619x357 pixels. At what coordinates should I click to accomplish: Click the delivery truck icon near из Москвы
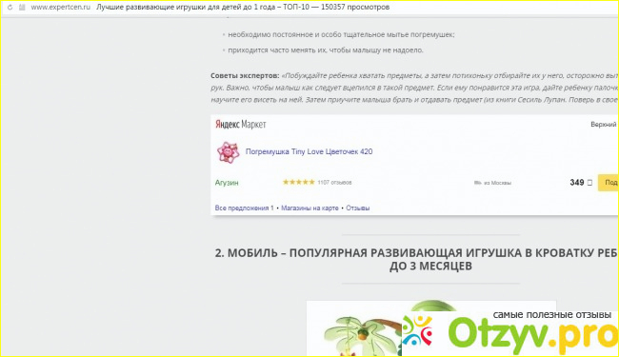478,183
